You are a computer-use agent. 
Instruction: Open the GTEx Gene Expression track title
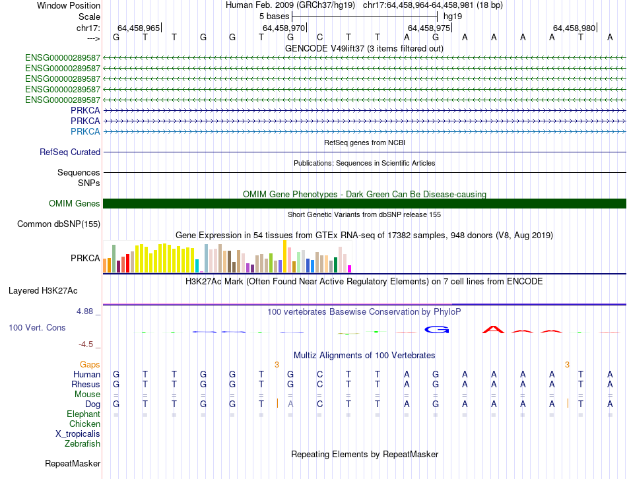[x=364, y=235]
